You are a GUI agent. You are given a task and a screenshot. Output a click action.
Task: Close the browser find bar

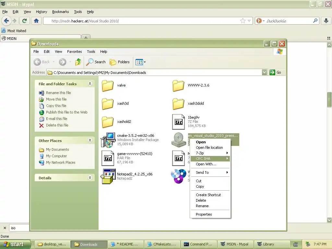coord(5,228)
